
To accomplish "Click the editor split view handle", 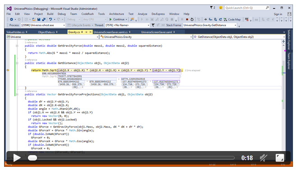I will point(283,41).
